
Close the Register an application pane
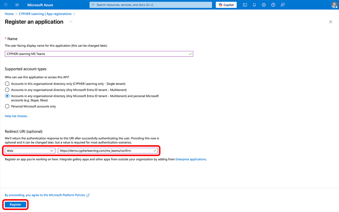[330, 22]
